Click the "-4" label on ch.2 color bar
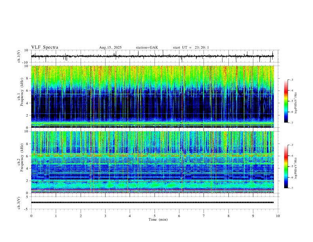313x242 pixels. point(292,156)
